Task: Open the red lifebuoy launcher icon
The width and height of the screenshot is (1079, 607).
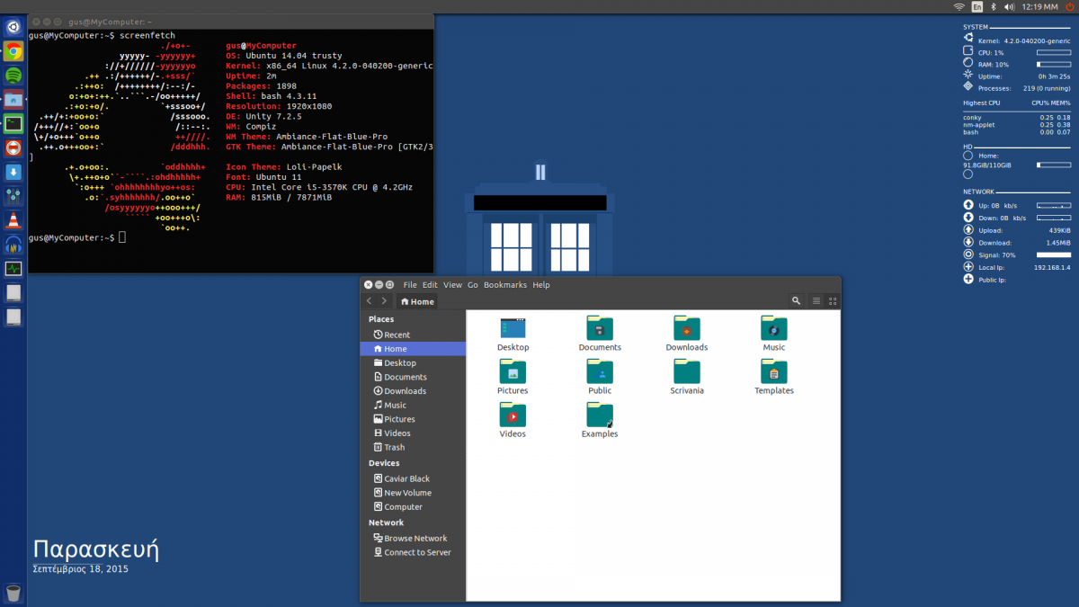Action: click(x=13, y=148)
